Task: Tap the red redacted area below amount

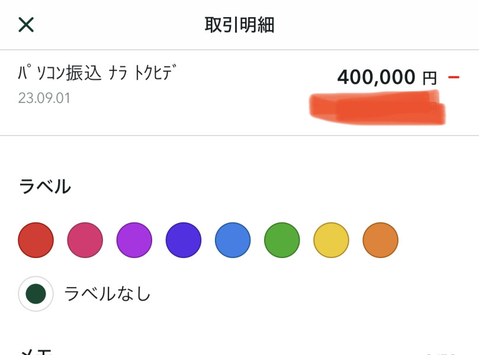Action: click(377, 107)
